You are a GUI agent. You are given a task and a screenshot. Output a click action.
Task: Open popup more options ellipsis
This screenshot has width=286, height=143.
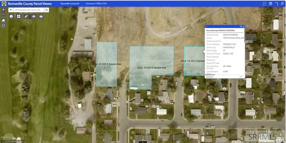coord(241,76)
